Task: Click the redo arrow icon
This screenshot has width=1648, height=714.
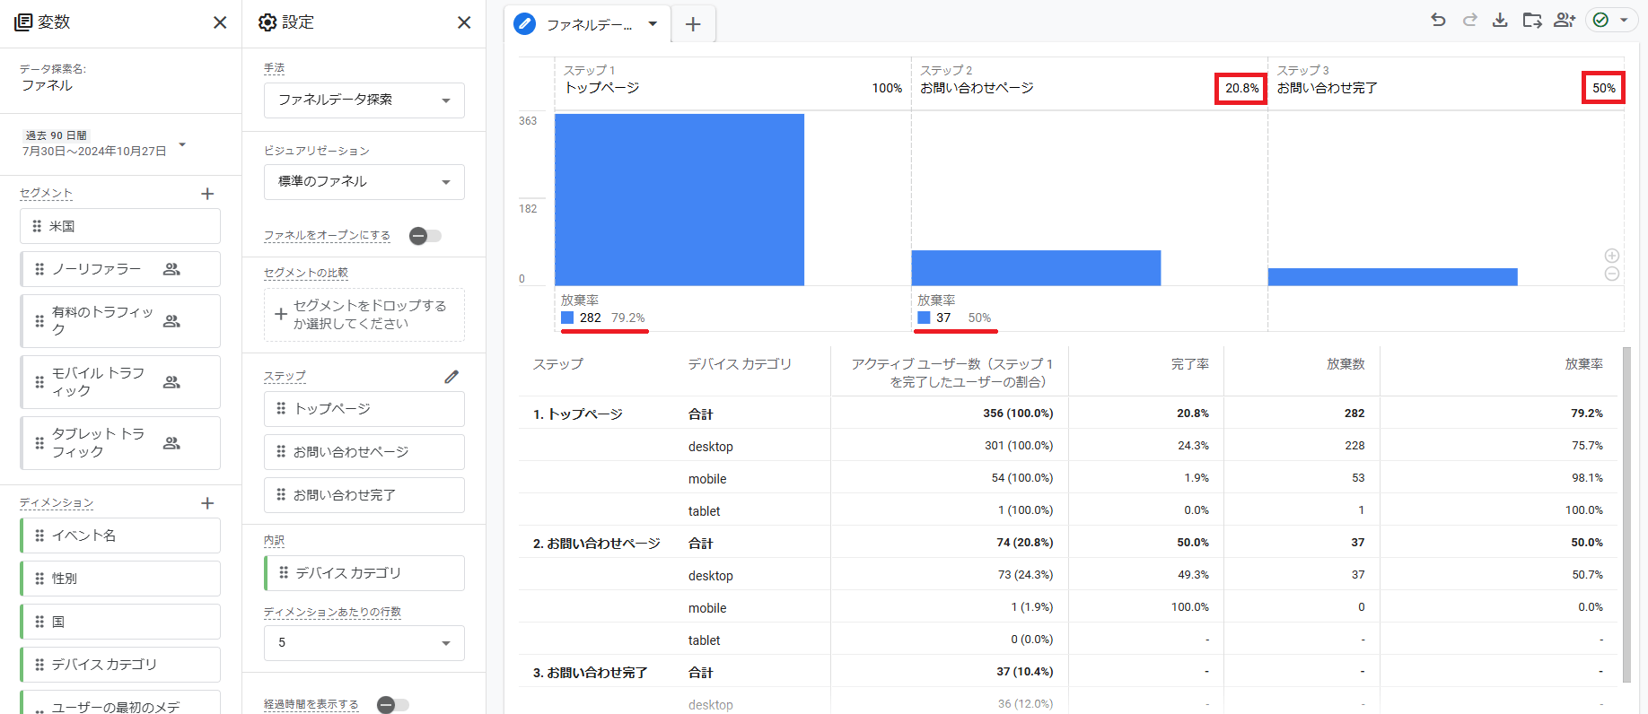Action: click(x=1469, y=21)
